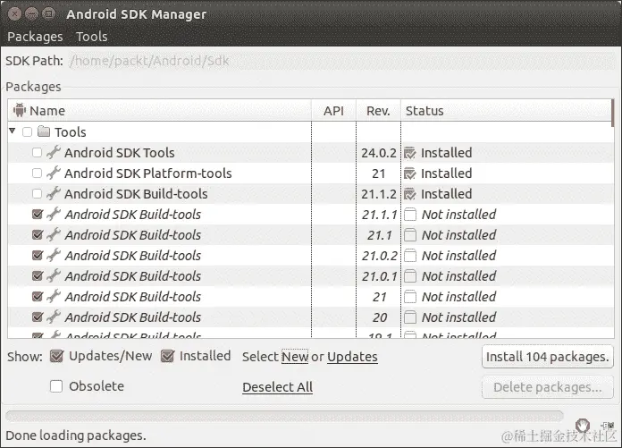Click the Install 104 packages button

[548, 357]
